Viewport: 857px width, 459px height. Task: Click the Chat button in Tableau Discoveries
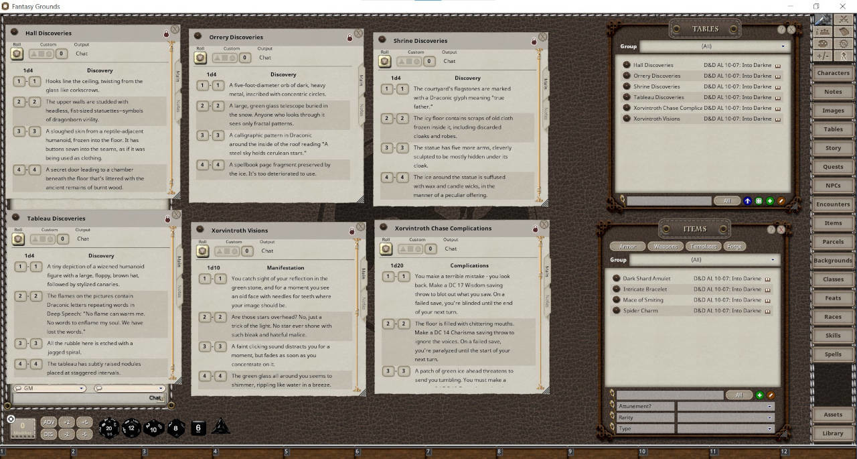pos(155,397)
